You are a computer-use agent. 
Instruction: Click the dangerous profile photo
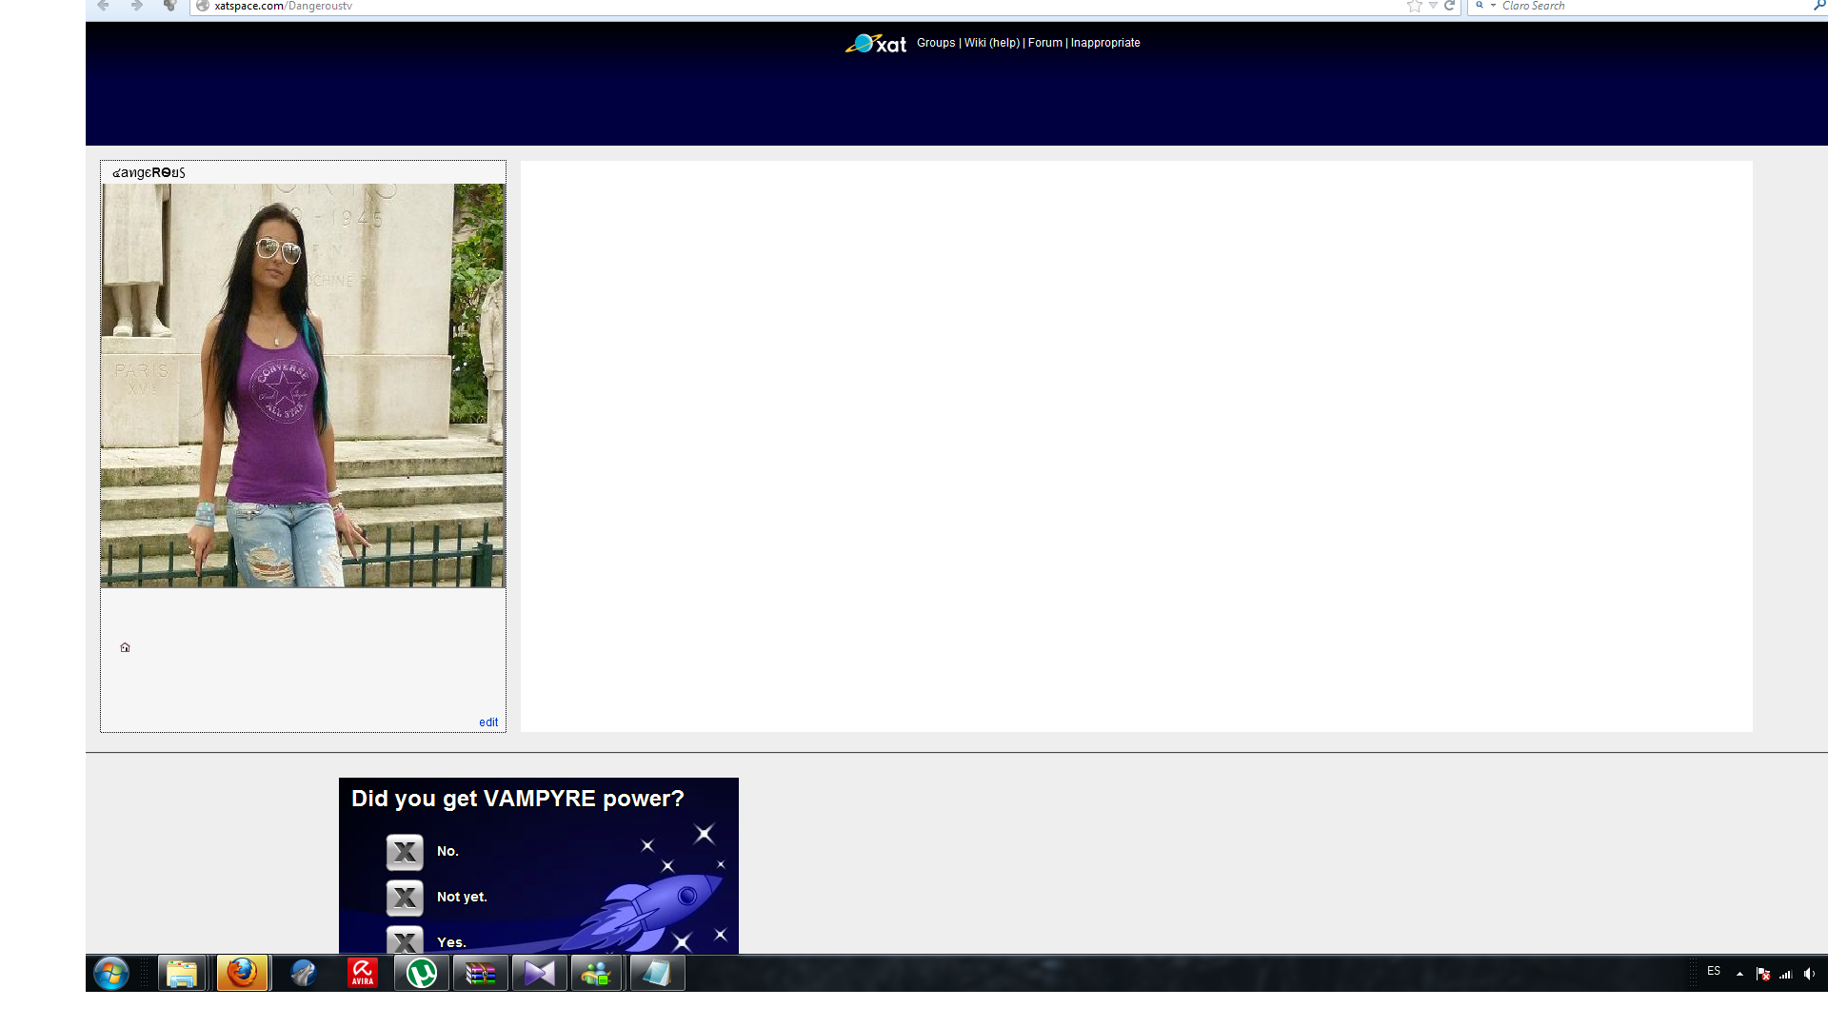[x=303, y=385]
